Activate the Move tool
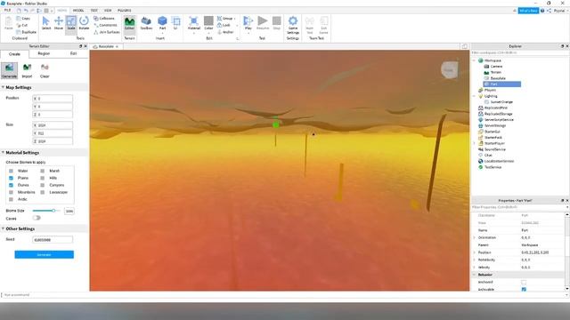The image size is (570, 320). click(x=59, y=23)
